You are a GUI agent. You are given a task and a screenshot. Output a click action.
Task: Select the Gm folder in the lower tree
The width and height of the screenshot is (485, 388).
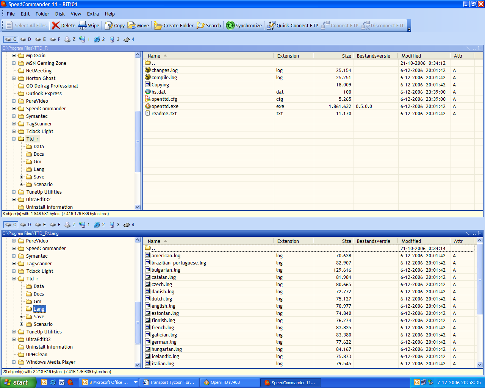coord(38,302)
